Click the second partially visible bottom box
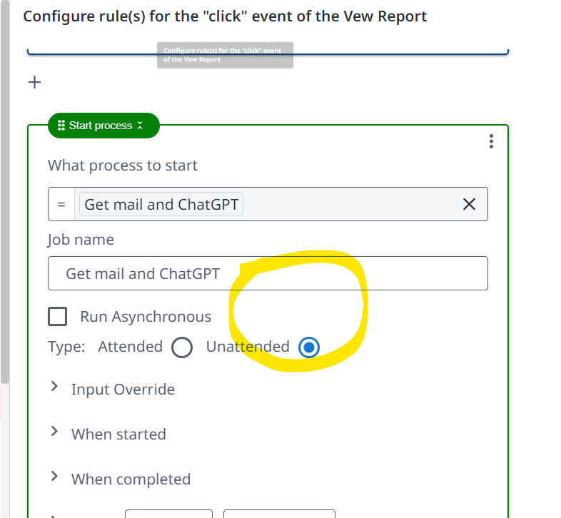 (x=278, y=513)
